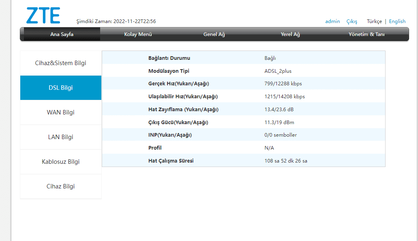The image size is (418, 241).
Task: Open Cihaz Bilgi in the sidebar
Action: tap(61, 186)
